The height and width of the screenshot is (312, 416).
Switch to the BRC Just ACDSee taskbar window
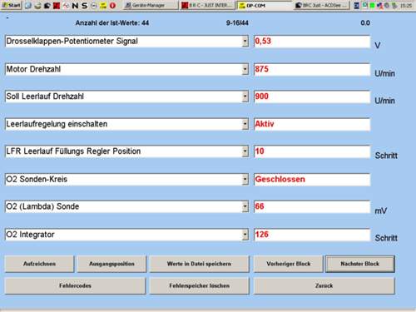coord(321,5)
